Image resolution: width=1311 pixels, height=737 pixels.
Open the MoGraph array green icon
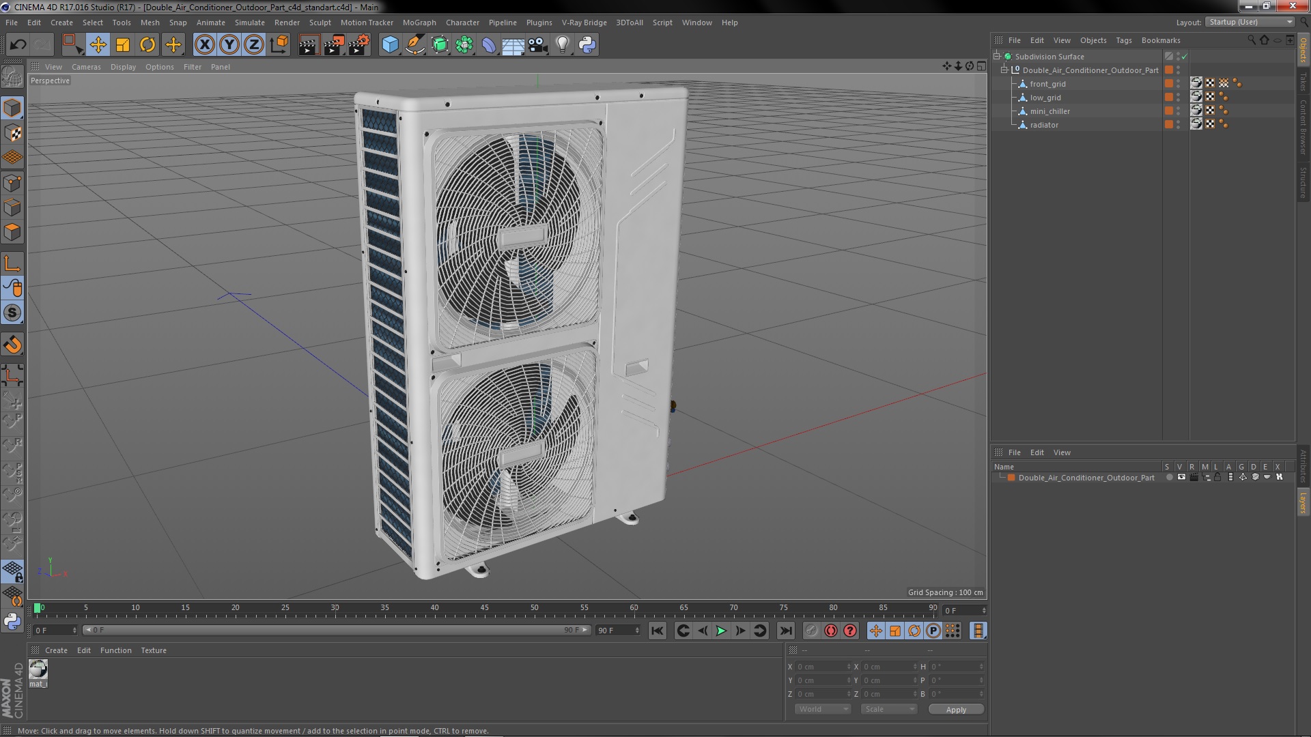click(464, 45)
